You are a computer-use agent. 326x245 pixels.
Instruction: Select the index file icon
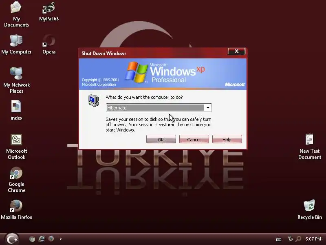click(x=16, y=110)
